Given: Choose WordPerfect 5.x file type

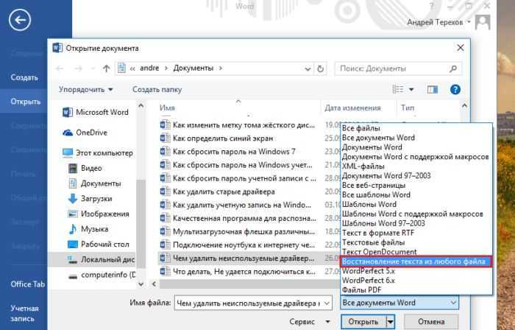Looking at the screenshot, I should coord(368,271).
